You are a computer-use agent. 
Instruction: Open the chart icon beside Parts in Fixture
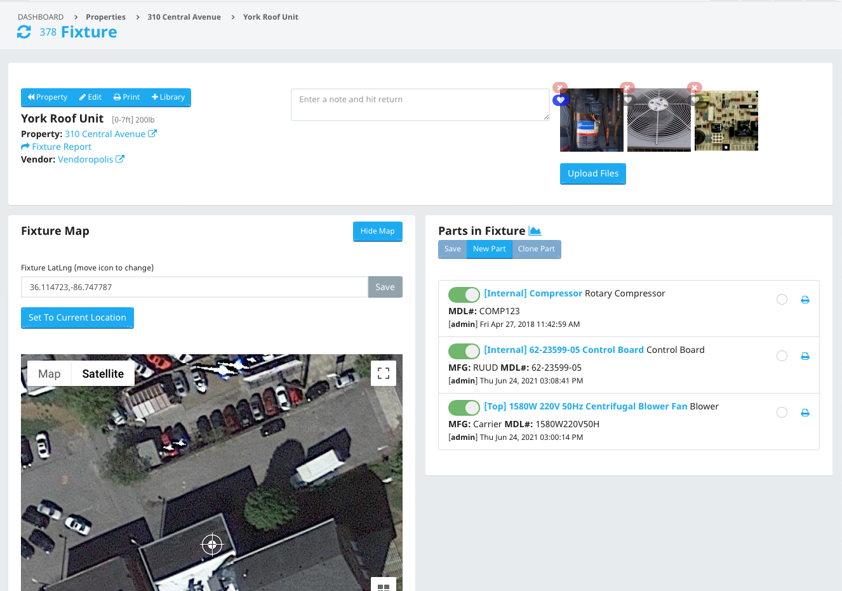click(535, 231)
